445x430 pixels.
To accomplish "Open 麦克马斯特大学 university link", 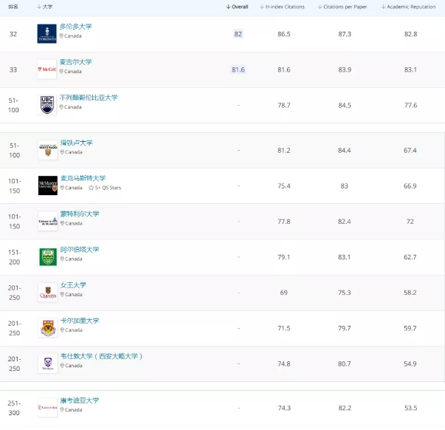I will pos(83,178).
